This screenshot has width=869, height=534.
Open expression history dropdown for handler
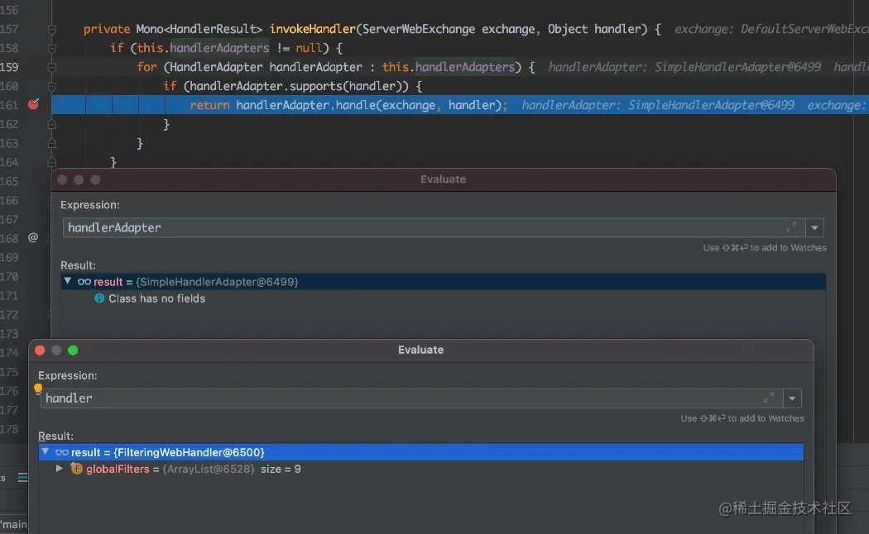793,398
